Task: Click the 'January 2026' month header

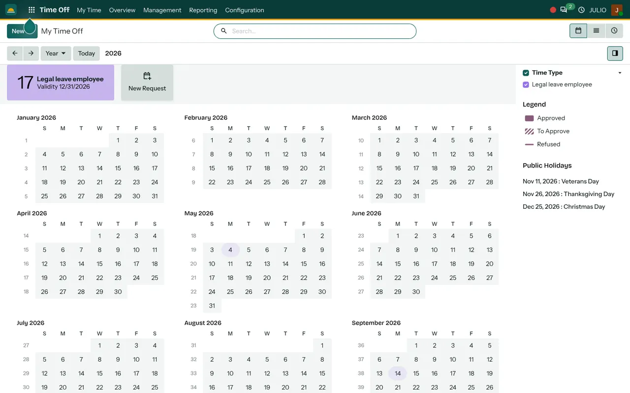Action: [x=36, y=117]
